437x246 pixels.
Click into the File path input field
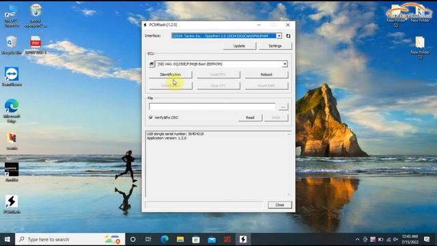pos(212,107)
